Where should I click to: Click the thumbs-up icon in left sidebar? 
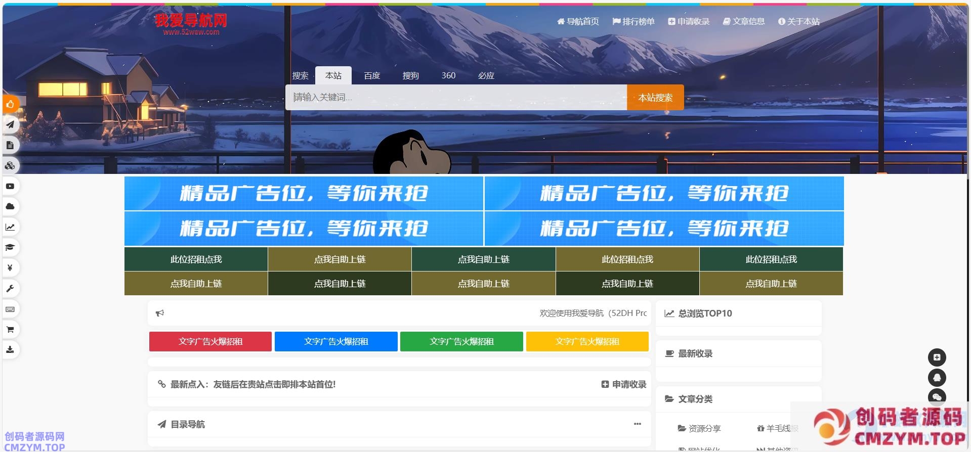click(x=10, y=105)
